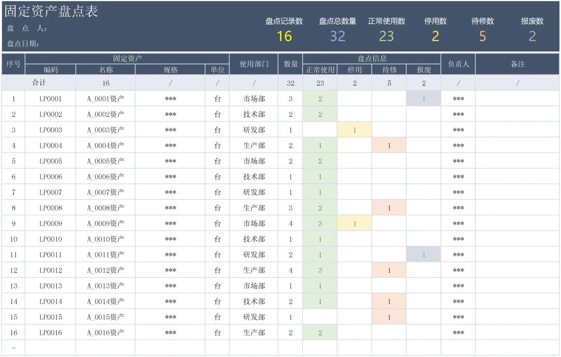Click the A_0006资产 name cell

click(105, 176)
